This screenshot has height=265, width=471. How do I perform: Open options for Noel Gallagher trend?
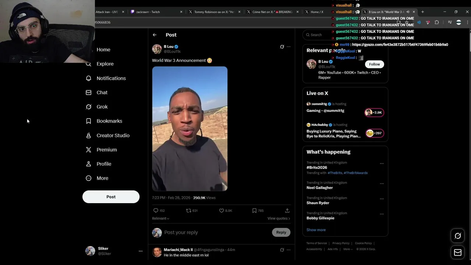pos(382,184)
